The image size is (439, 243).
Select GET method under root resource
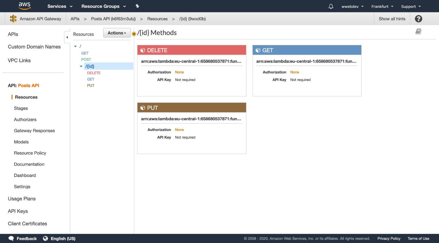(85, 53)
